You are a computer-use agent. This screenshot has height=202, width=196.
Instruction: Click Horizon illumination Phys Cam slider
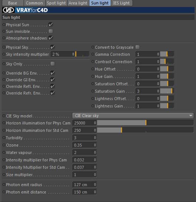[x=145, y=123]
